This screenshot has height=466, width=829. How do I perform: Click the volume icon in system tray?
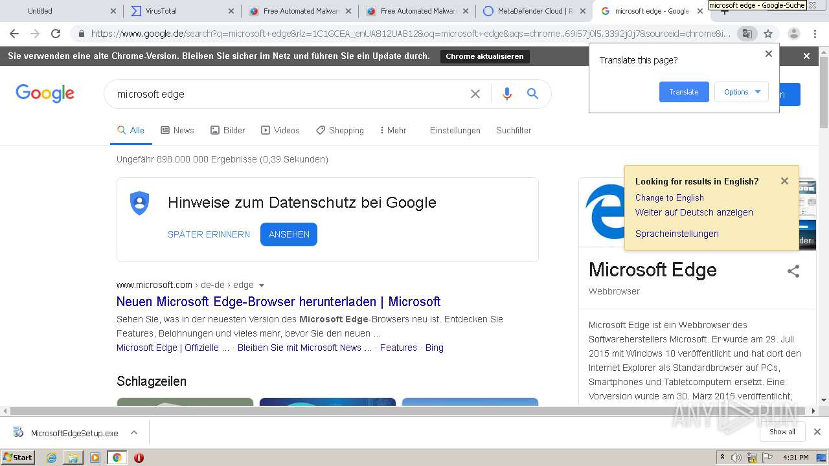pyautogui.click(x=736, y=458)
